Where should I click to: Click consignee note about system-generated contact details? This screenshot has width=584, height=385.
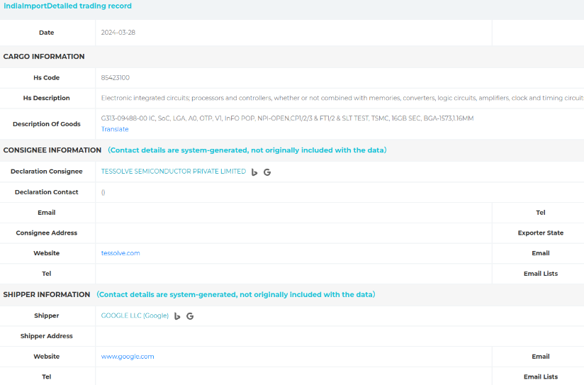click(247, 150)
